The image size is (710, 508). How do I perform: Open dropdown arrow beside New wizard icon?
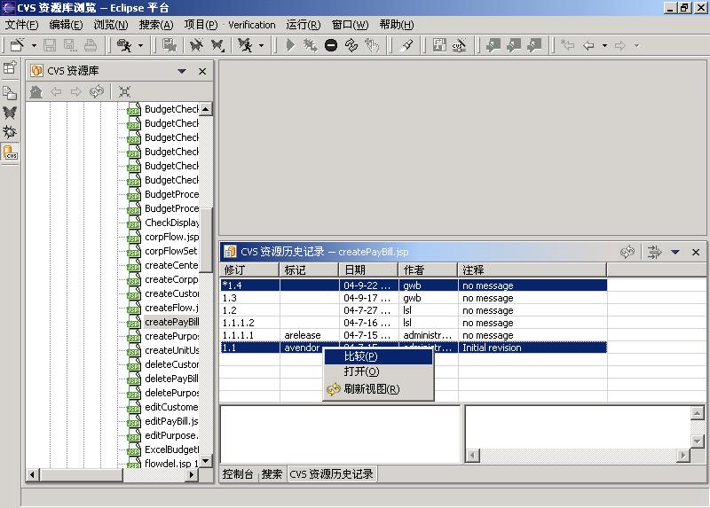[34, 46]
